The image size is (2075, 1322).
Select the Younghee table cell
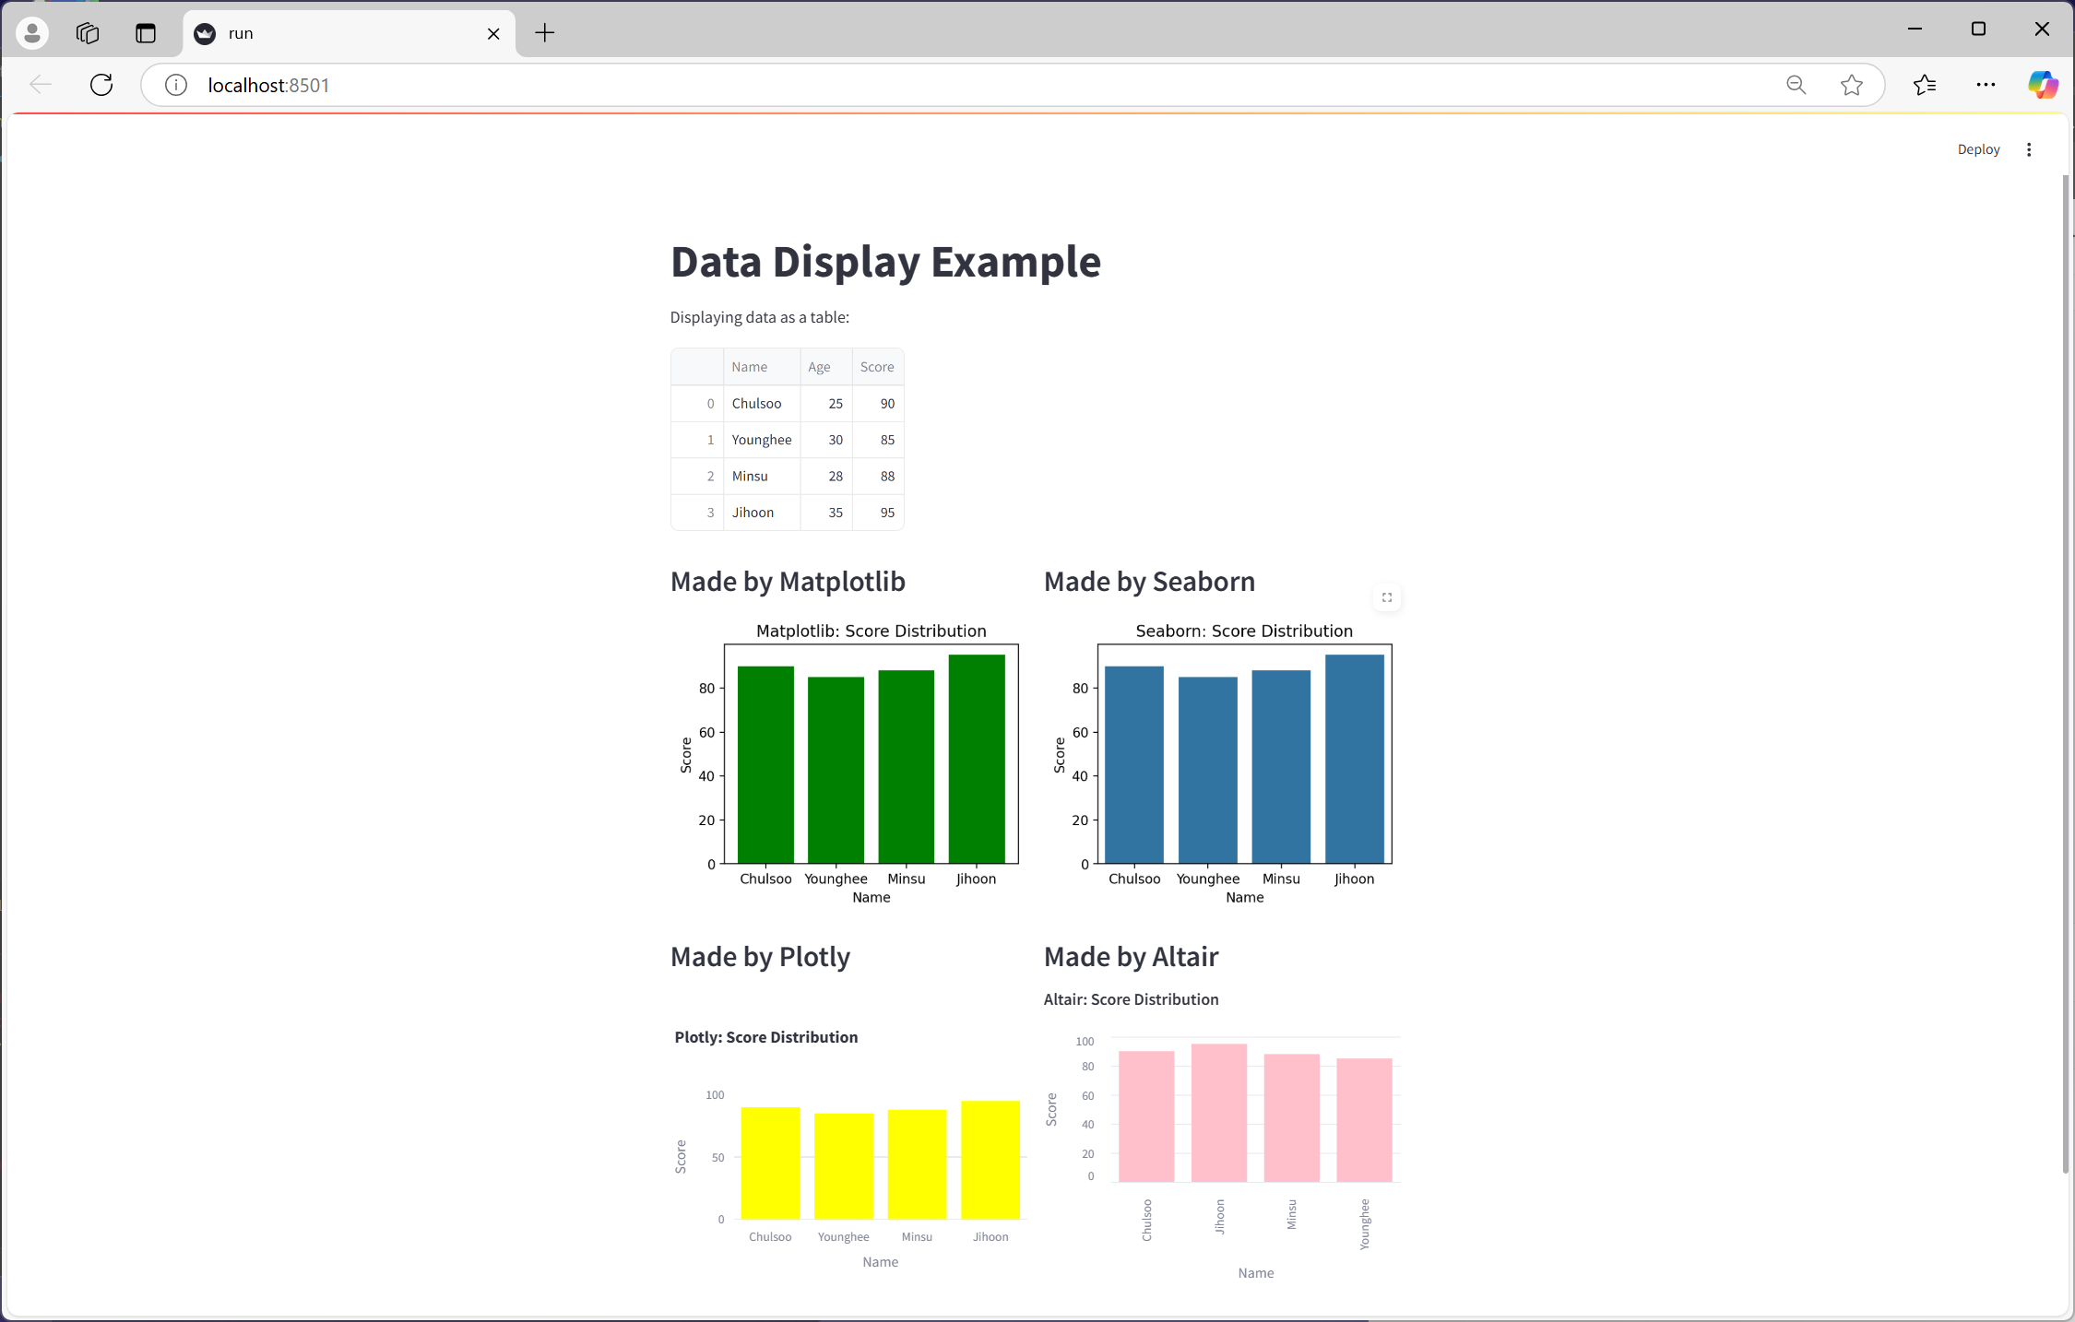coord(762,440)
